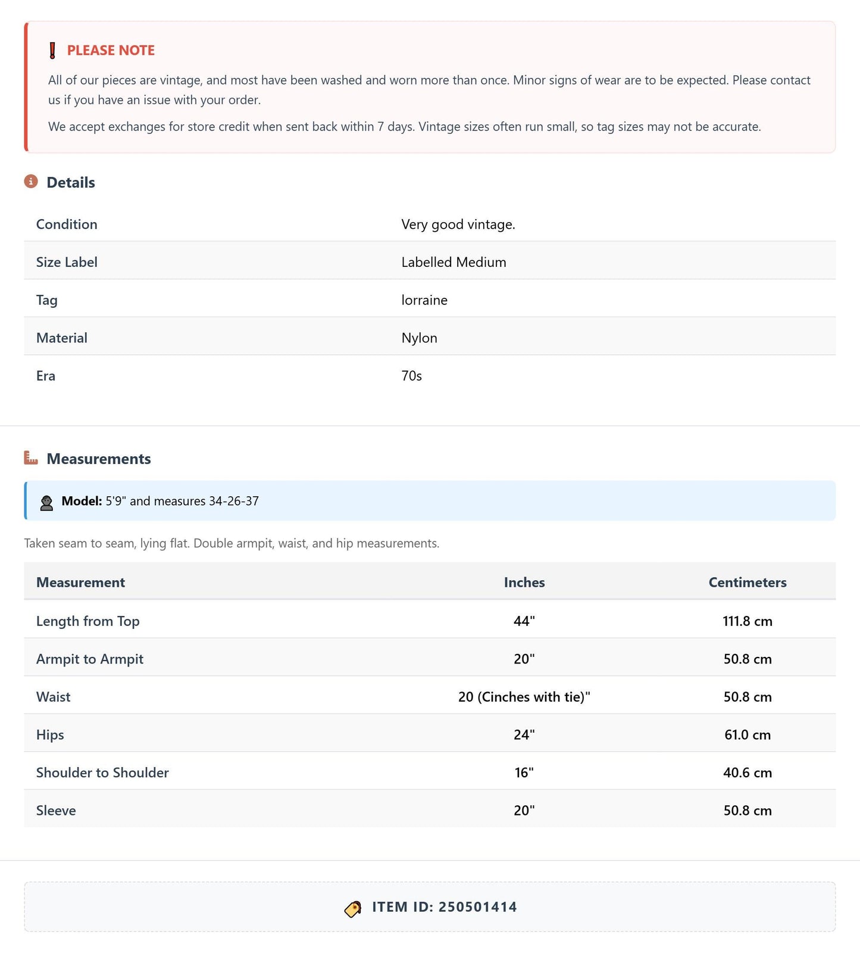This screenshot has height=953, width=860.
Task: Click the Details section heading
Action: coord(71,182)
